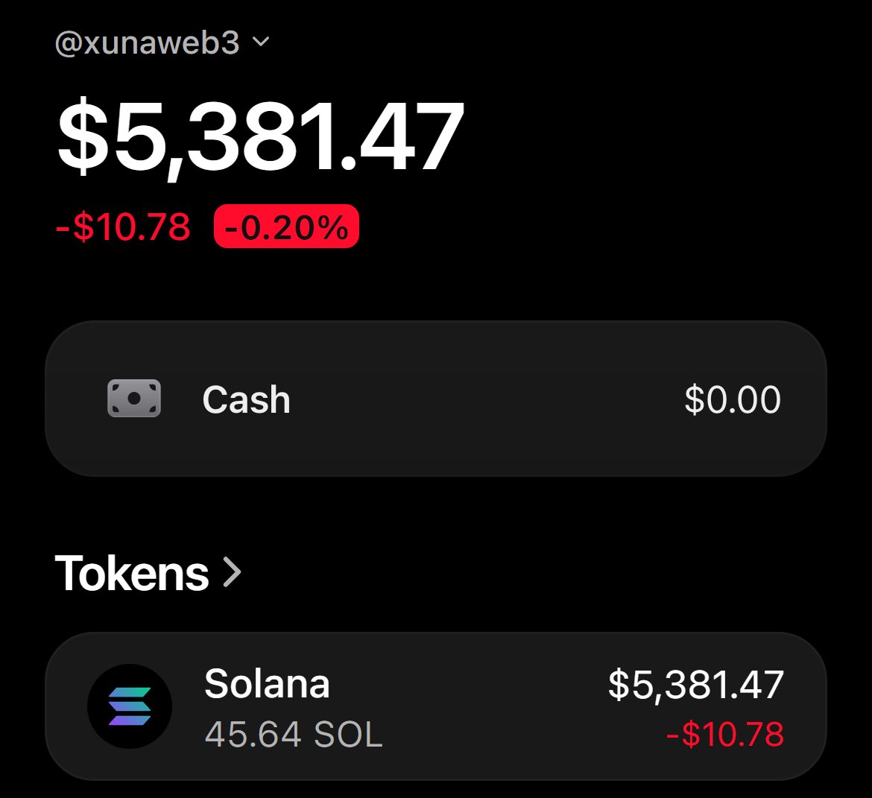Click the 45.64 SOL amount
The height and width of the screenshot is (798, 872).
(x=294, y=734)
